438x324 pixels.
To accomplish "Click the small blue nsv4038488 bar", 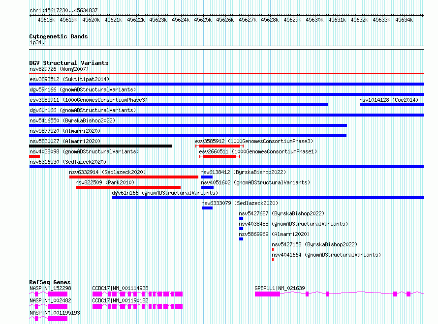I will coord(241,229).
